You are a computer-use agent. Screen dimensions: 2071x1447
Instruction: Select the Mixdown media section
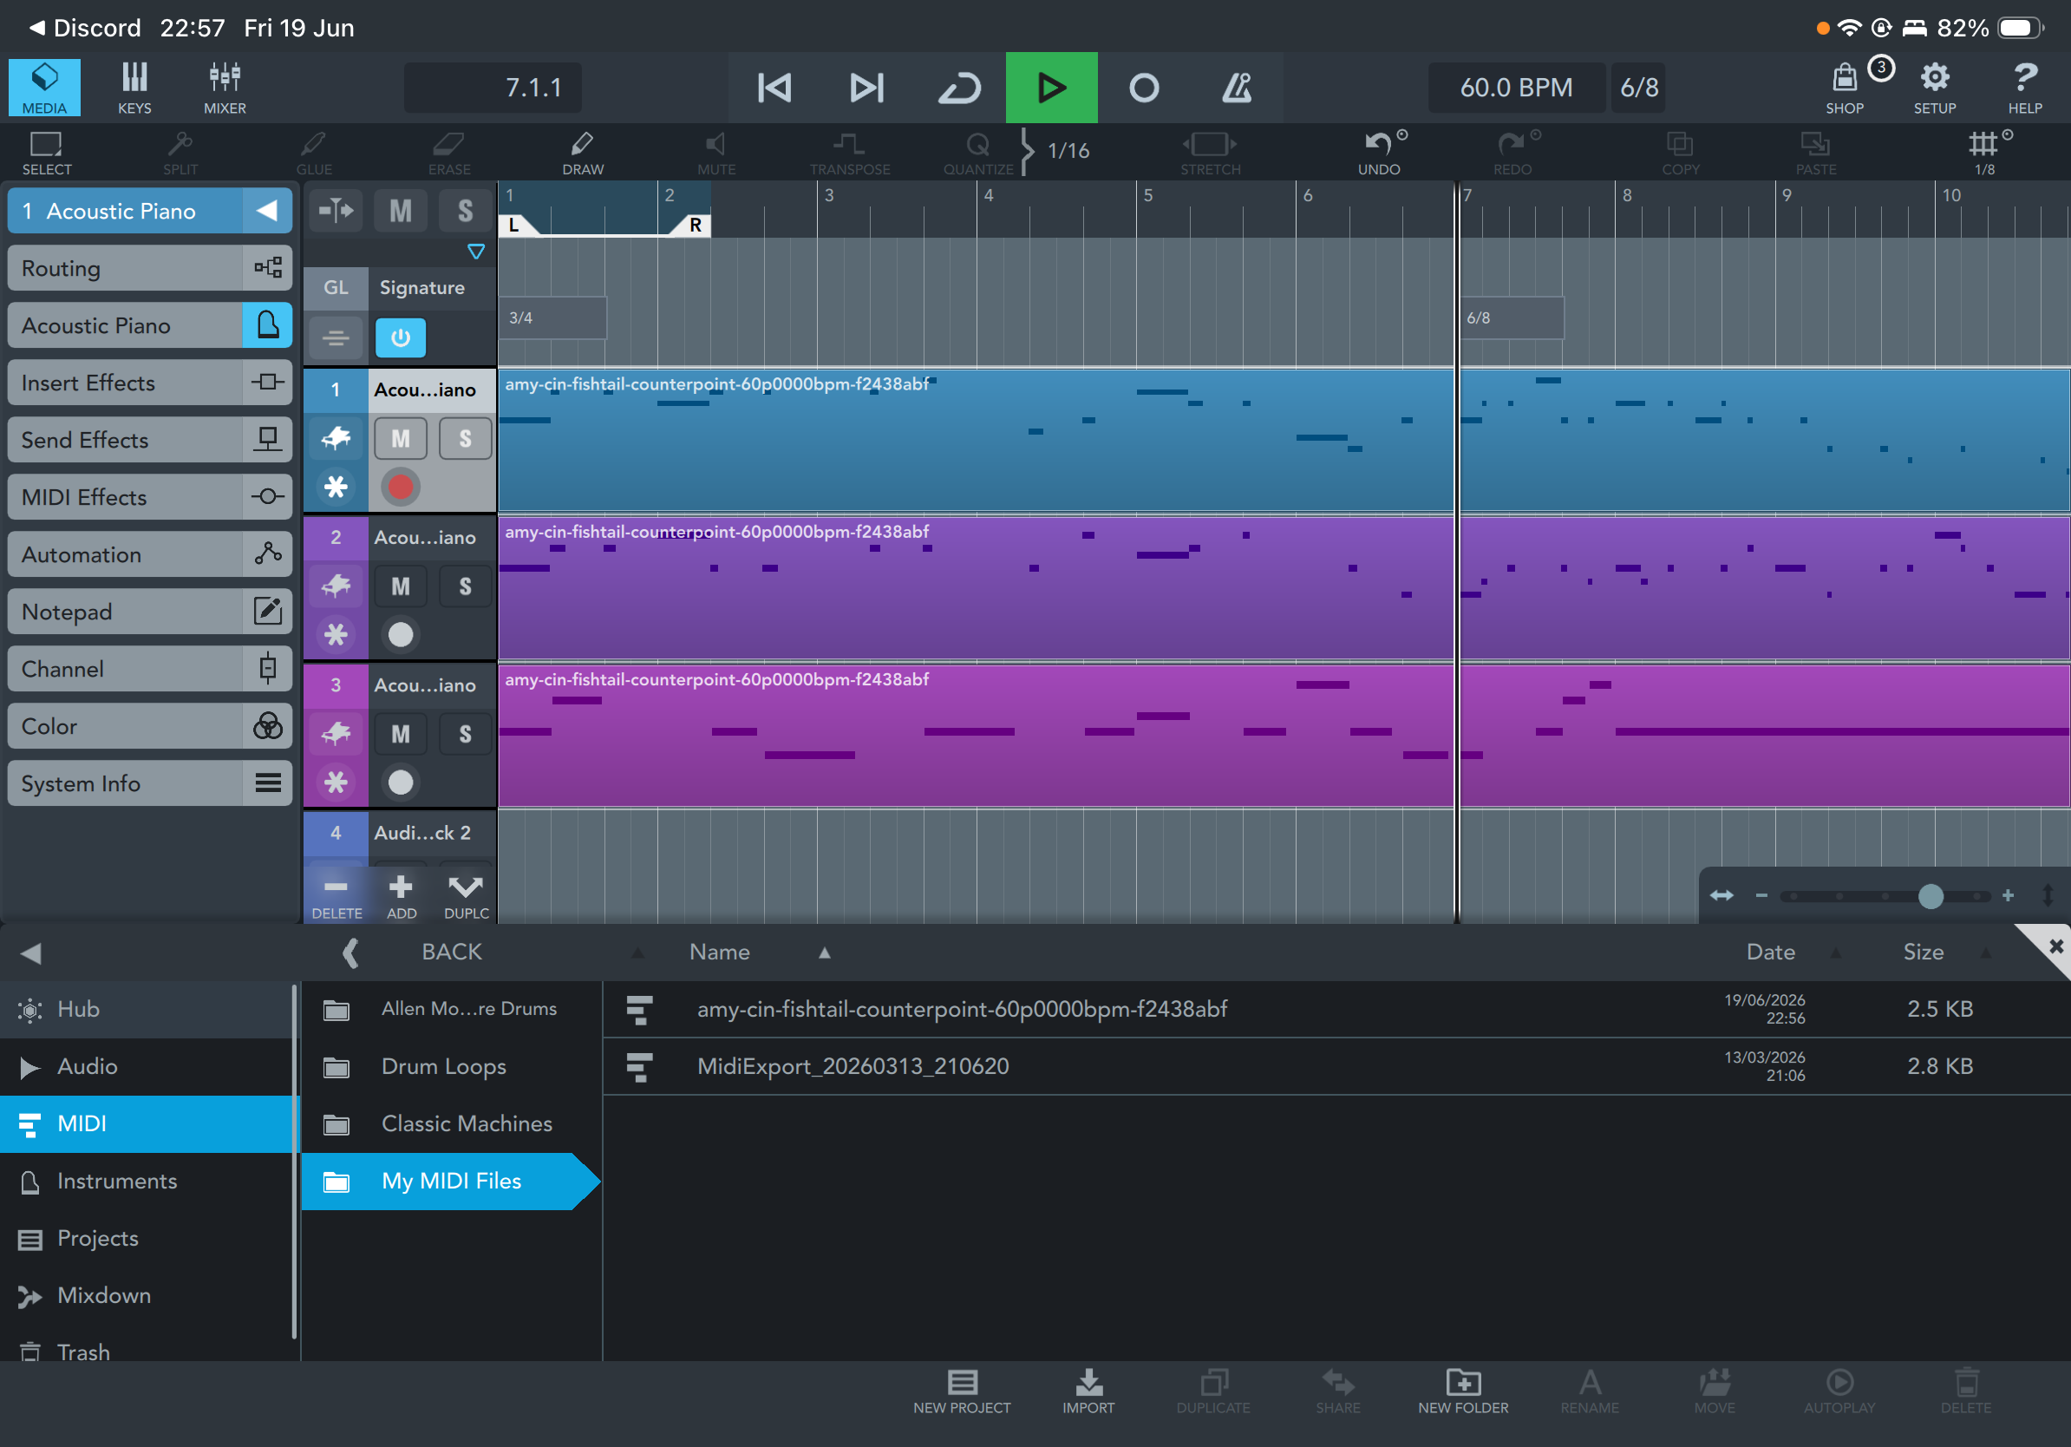click(146, 1295)
